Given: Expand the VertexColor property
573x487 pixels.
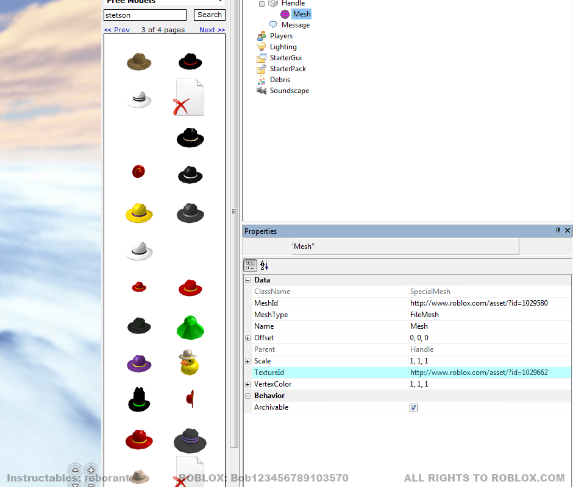Looking at the screenshot, I should pyautogui.click(x=248, y=384).
